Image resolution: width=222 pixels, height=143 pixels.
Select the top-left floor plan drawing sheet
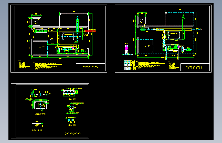(59, 39)
